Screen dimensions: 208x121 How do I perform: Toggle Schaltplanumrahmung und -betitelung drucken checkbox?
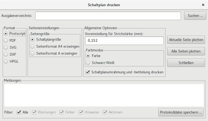(x=88, y=72)
